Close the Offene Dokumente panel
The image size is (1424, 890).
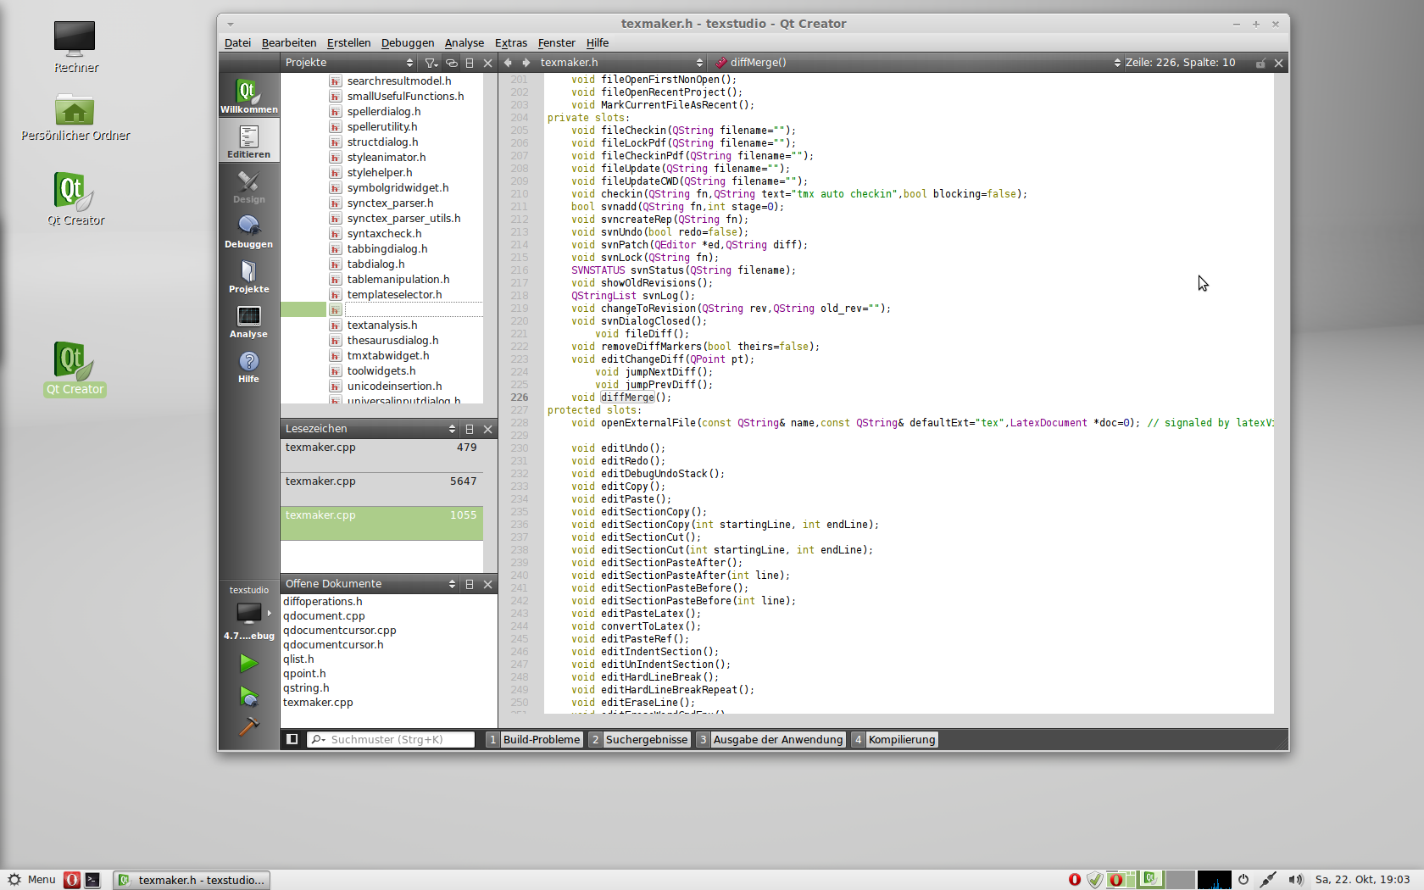coord(488,584)
